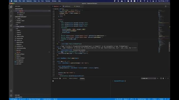Open the Apple menu
Image resolution: width=179 pixels, height=100 pixels.
(11, 1)
